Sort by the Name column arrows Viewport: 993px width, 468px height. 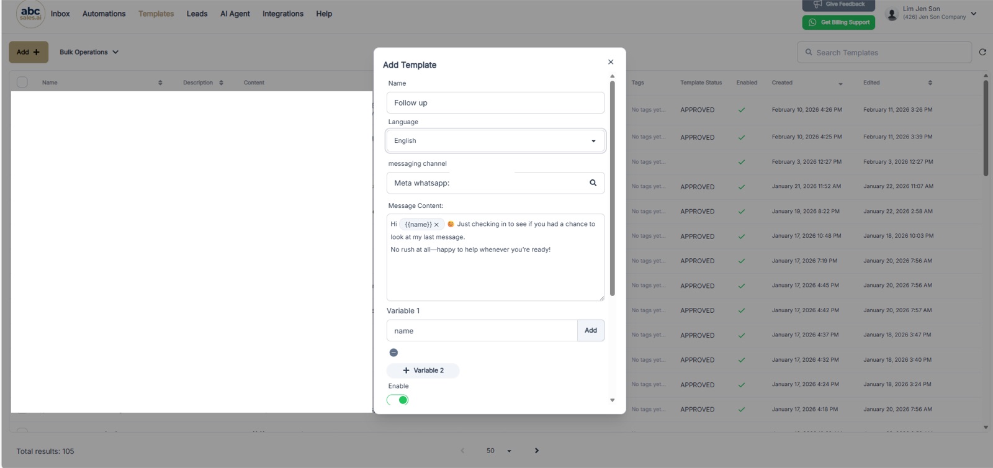160,83
